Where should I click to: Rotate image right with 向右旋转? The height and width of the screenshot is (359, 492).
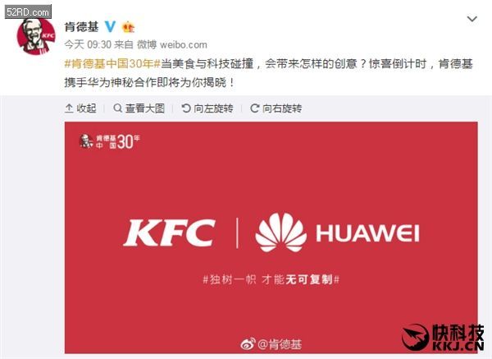pyautogui.click(x=276, y=108)
